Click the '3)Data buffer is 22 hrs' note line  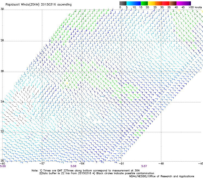point(97,173)
